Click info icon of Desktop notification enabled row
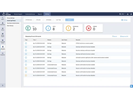 (x=26, y=54)
